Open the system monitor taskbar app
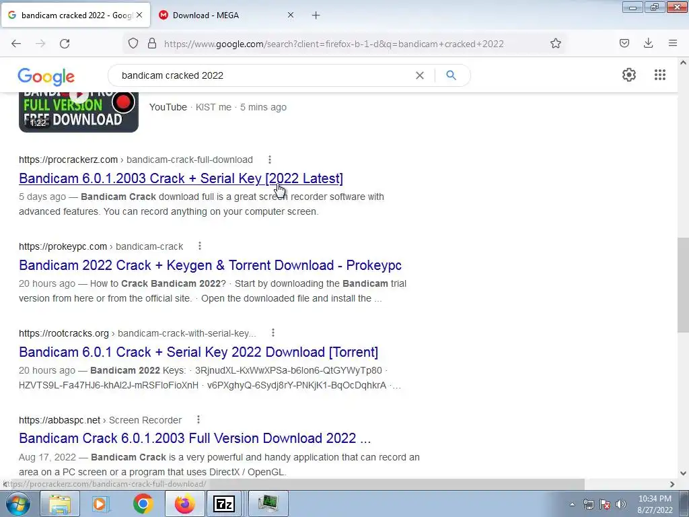 point(268,504)
